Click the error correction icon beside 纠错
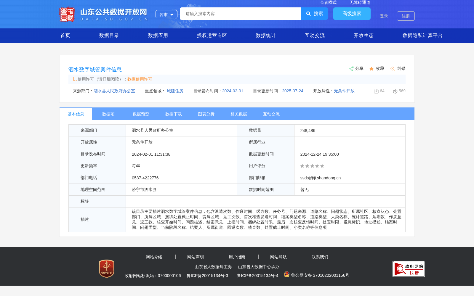This screenshot has height=296, width=474. click(393, 69)
